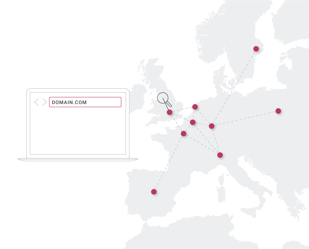Select the northern France network node
This screenshot has width=309, height=249.
[184, 133]
